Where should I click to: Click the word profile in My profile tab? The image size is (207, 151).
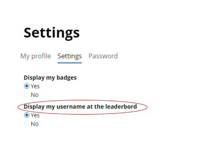tap(41, 56)
